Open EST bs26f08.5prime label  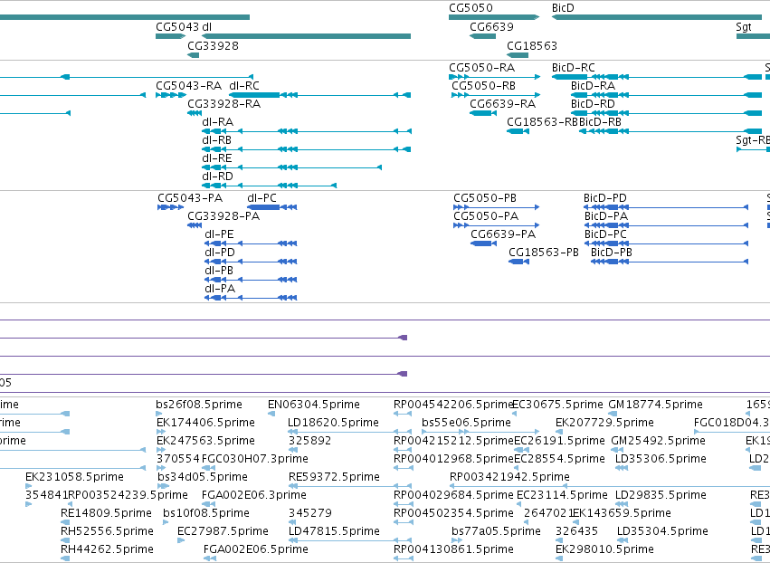[x=199, y=405]
